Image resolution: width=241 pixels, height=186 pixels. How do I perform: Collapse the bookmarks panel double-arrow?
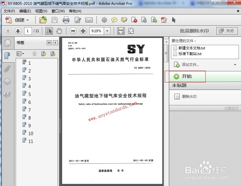(x=49, y=43)
